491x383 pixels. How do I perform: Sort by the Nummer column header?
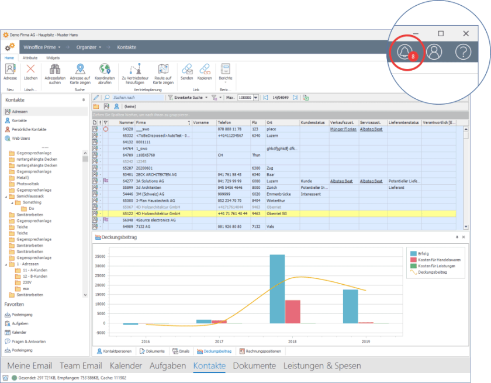122,122
